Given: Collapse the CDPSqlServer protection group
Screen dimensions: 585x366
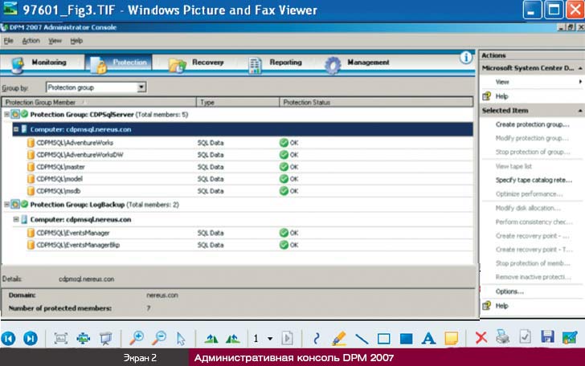Looking at the screenshot, I should click(x=6, y=115).
